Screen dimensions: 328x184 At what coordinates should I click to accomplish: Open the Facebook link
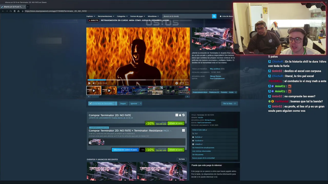tap(198, 141)
